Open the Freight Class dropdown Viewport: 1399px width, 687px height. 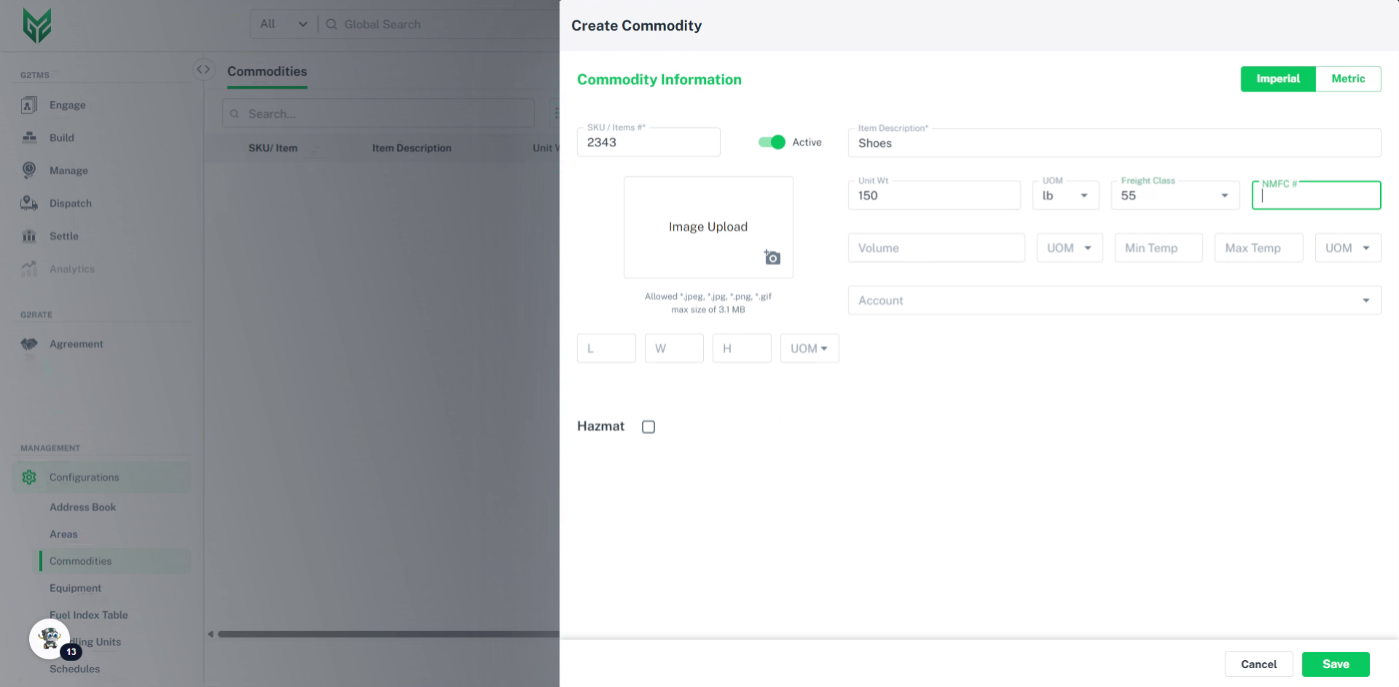click(x=1175, y=195)
